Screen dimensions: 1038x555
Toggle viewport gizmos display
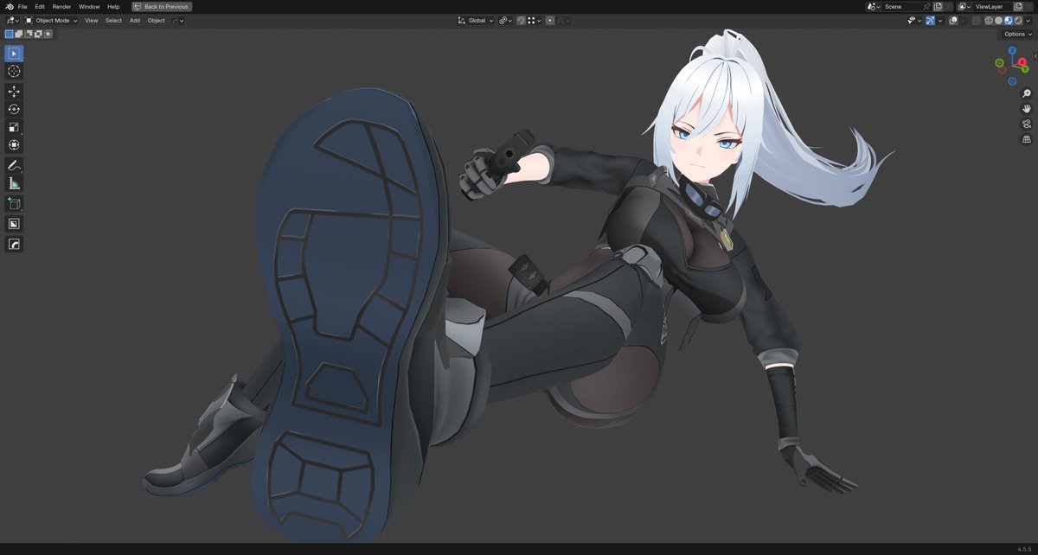(930, 20)
